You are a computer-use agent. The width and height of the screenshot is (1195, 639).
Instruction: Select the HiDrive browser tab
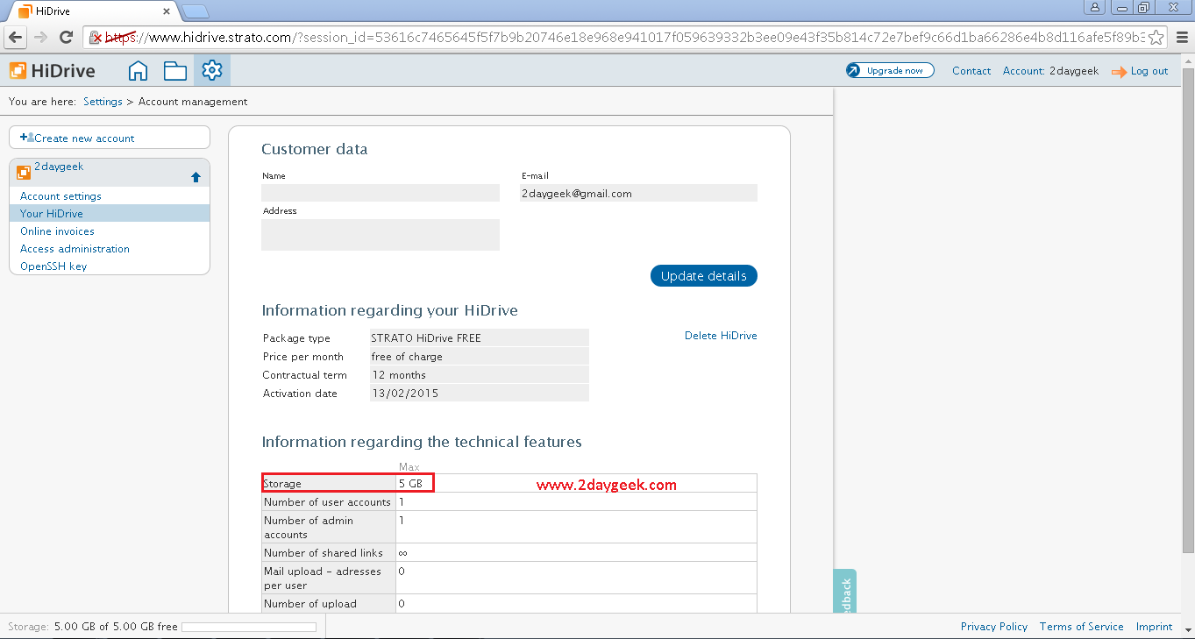click(x=92, y=11)
